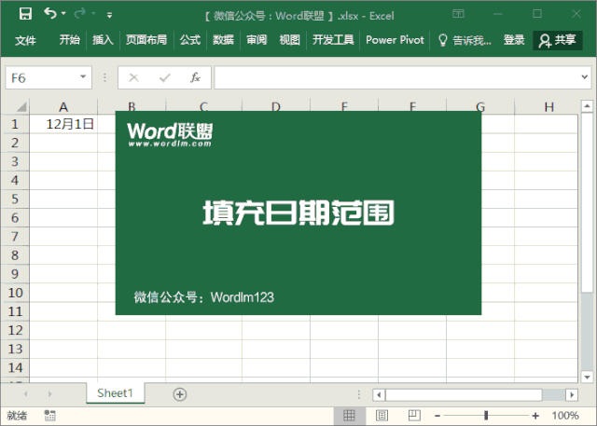597x426 pixels.
Task: Select column H header
Action: tap(548, 107)
